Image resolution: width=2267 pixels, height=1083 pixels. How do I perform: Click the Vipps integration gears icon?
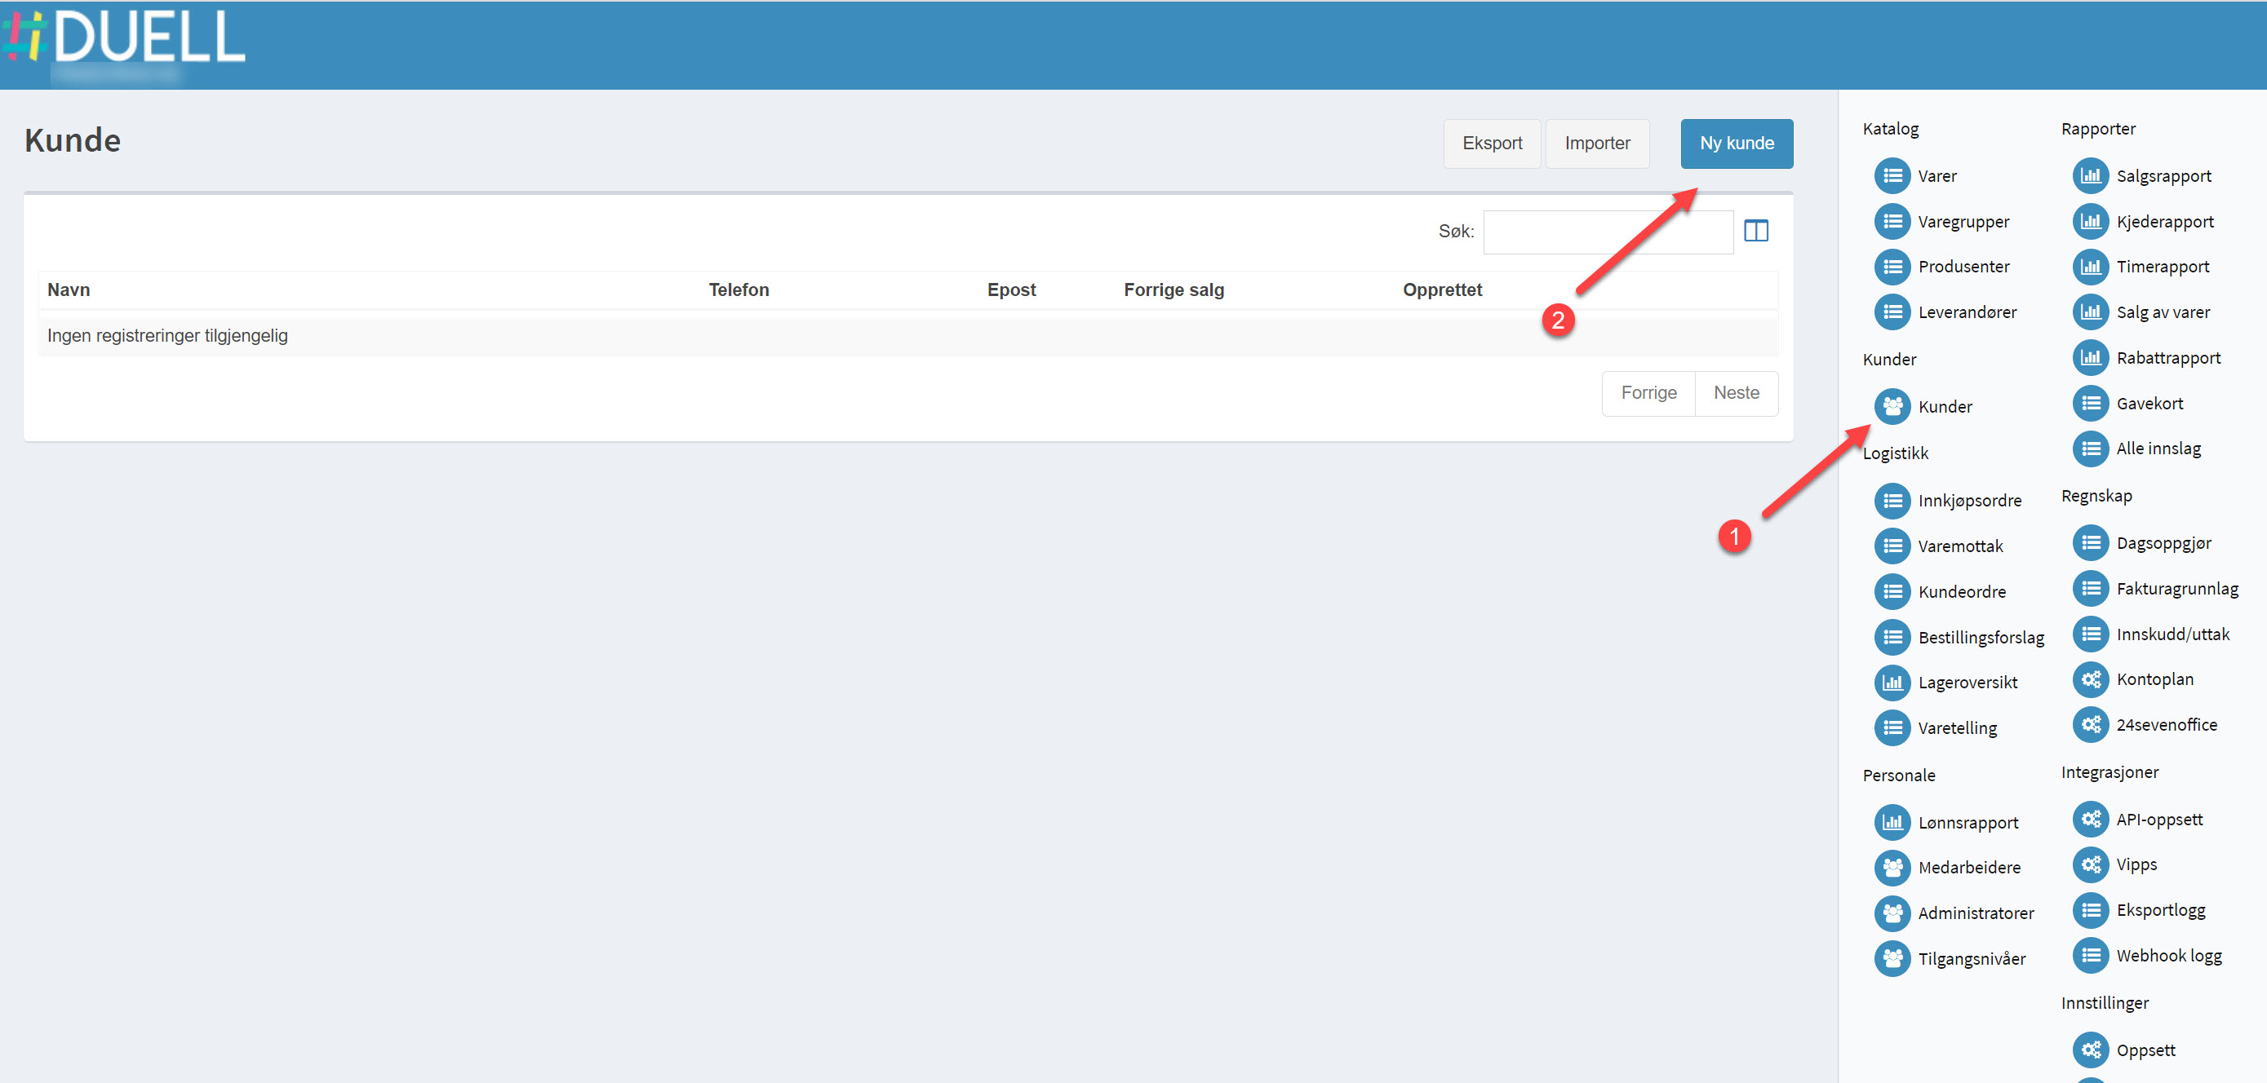pos(2089,864)
